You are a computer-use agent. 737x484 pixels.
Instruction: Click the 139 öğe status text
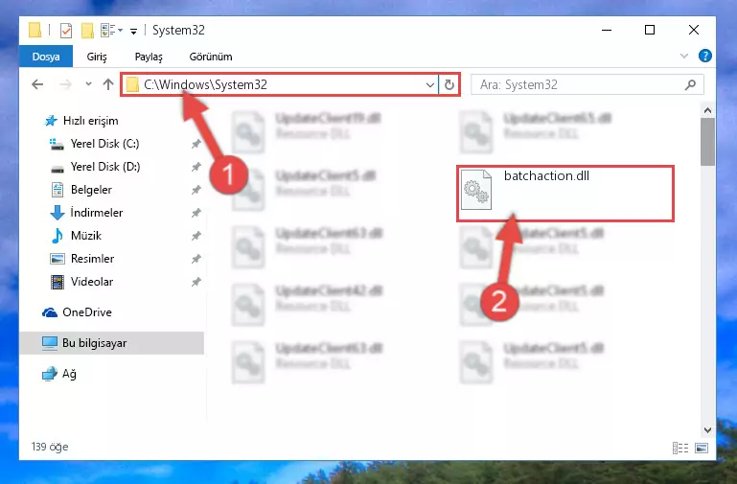pyautogui.click(x=50, y=447)
